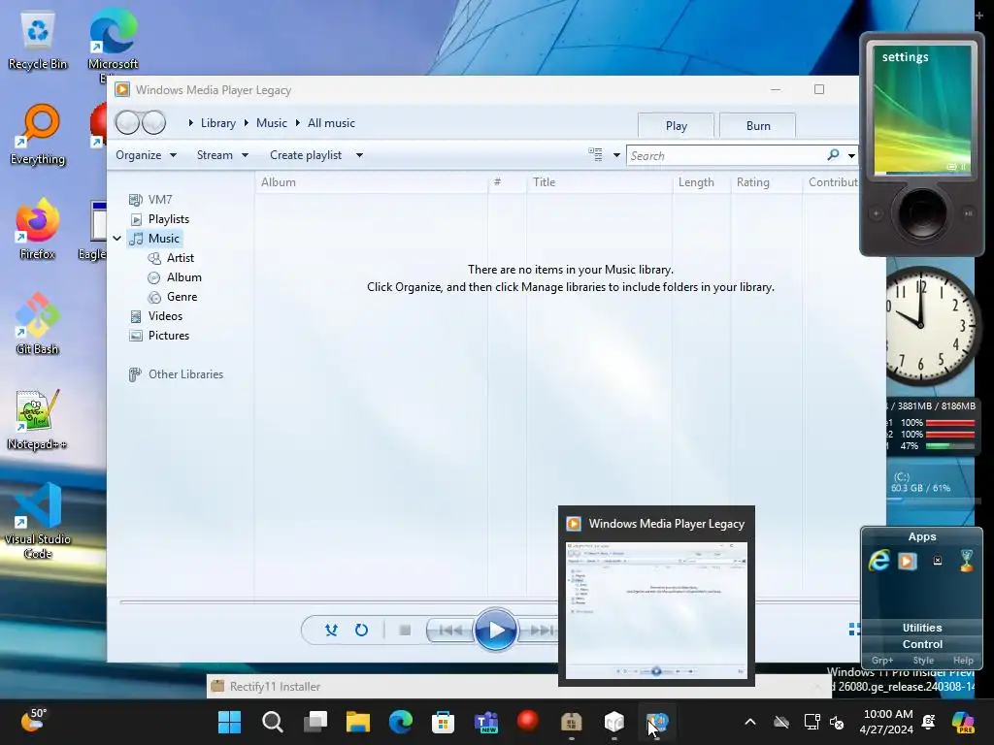Click the All music breadcrumb
994x745 pixels.
[x=331, y=123]
